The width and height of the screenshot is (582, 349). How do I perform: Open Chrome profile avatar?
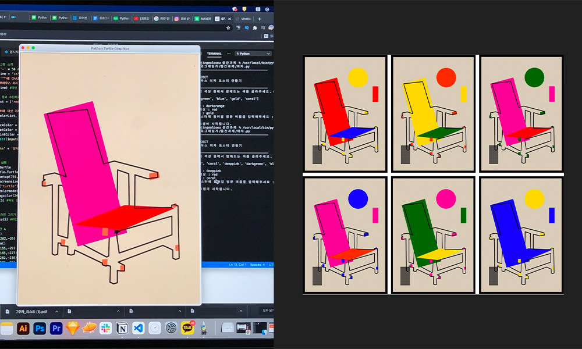pos(271,28)
